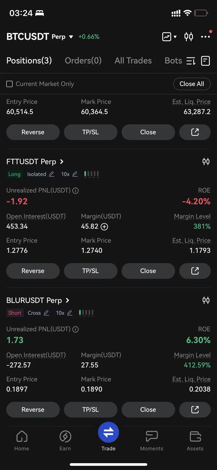The height and width of the screenshot is (470, 217).
Task: Show Unrealized PNL info for BLURUSDT
Action: coord(75,329)
